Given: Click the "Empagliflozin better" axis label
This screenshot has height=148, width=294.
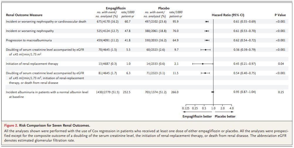Looking at the screenshot, I should (197, 116).
